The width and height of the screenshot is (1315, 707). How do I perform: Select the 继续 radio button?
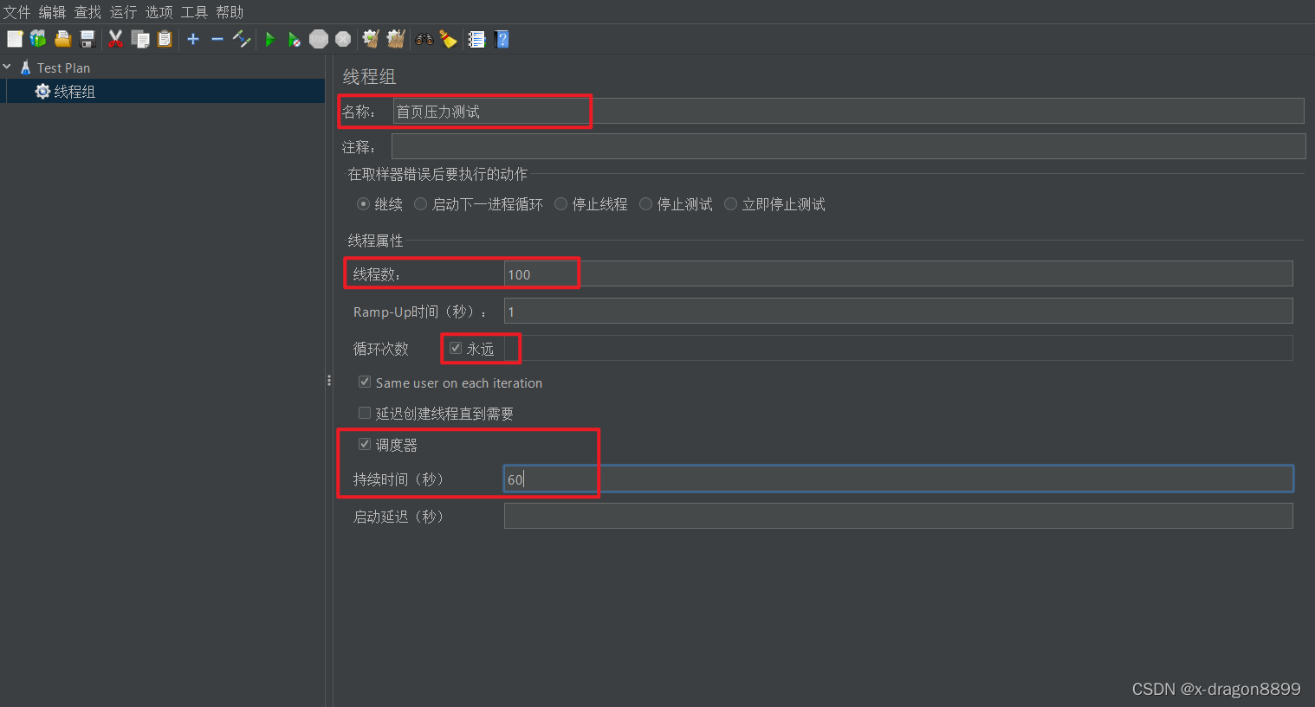coord(364,204)
